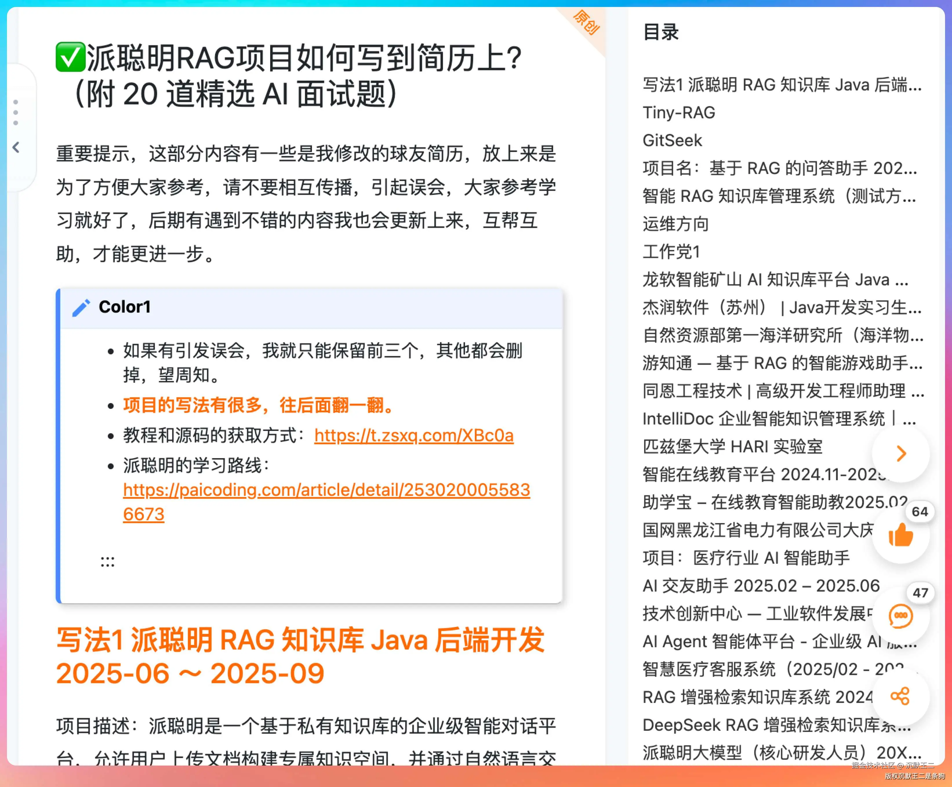952x787 pixels.
Task: Collapse the left sidebar with the chevron
Action: point(16,147)
